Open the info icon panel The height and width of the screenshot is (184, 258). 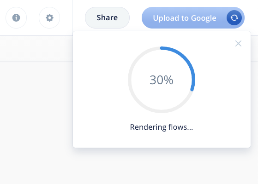[16, 18]
